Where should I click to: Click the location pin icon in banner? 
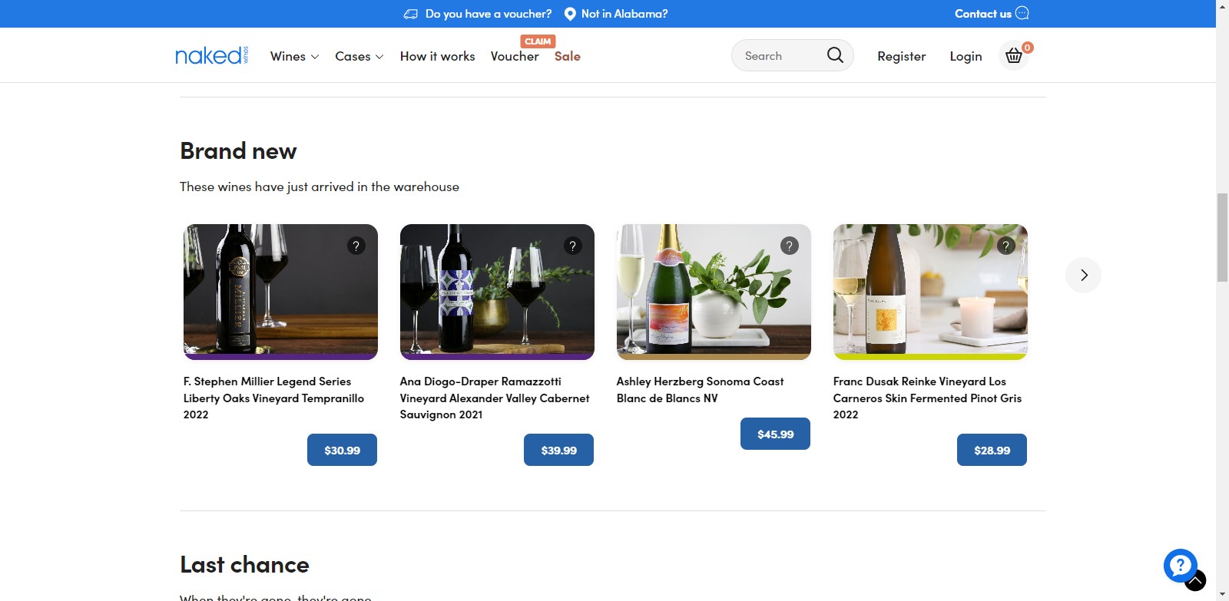click(570, 14)
